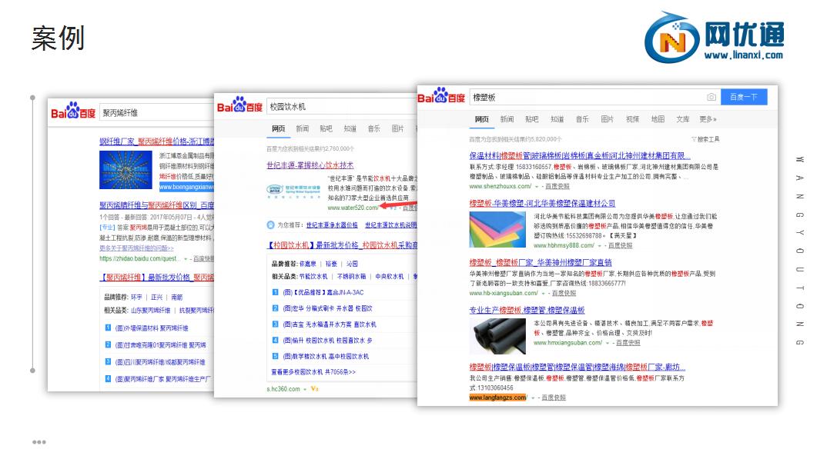837x469 pixels.
Task: Switch to 图片 tab in the 橡塑板 window
Action: coord(608,119)
